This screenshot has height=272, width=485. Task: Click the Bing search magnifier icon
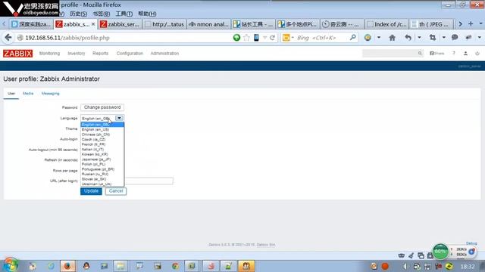[352, 37]
